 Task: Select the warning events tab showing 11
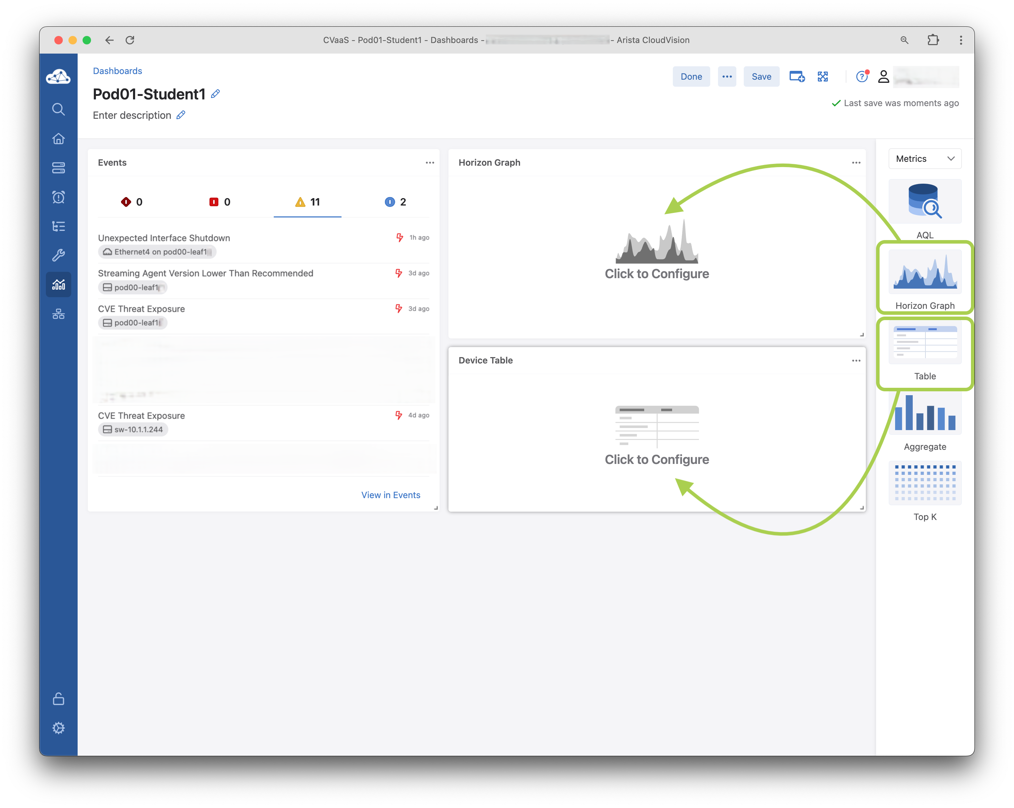pyautogui.click(x=308, y=202)
